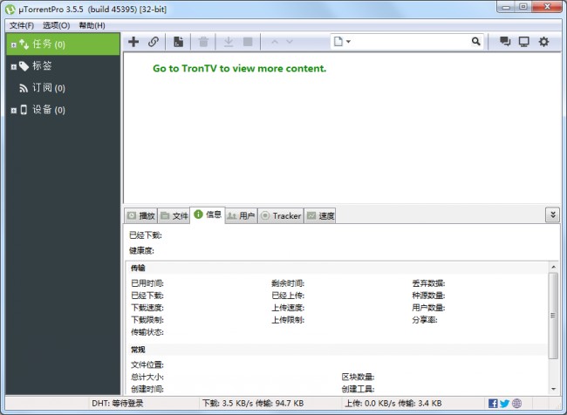Remove torrent with the trash icon
The image size is (567, 415).
point(203,42)
